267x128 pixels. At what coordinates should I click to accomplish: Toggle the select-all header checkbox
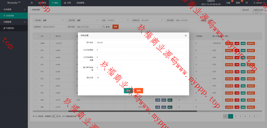coord(35,36)
